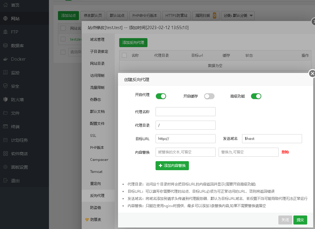Focus the 被替换的文本 input field
Viewport: 315px width, 229px height.
(x=185, y=152)
